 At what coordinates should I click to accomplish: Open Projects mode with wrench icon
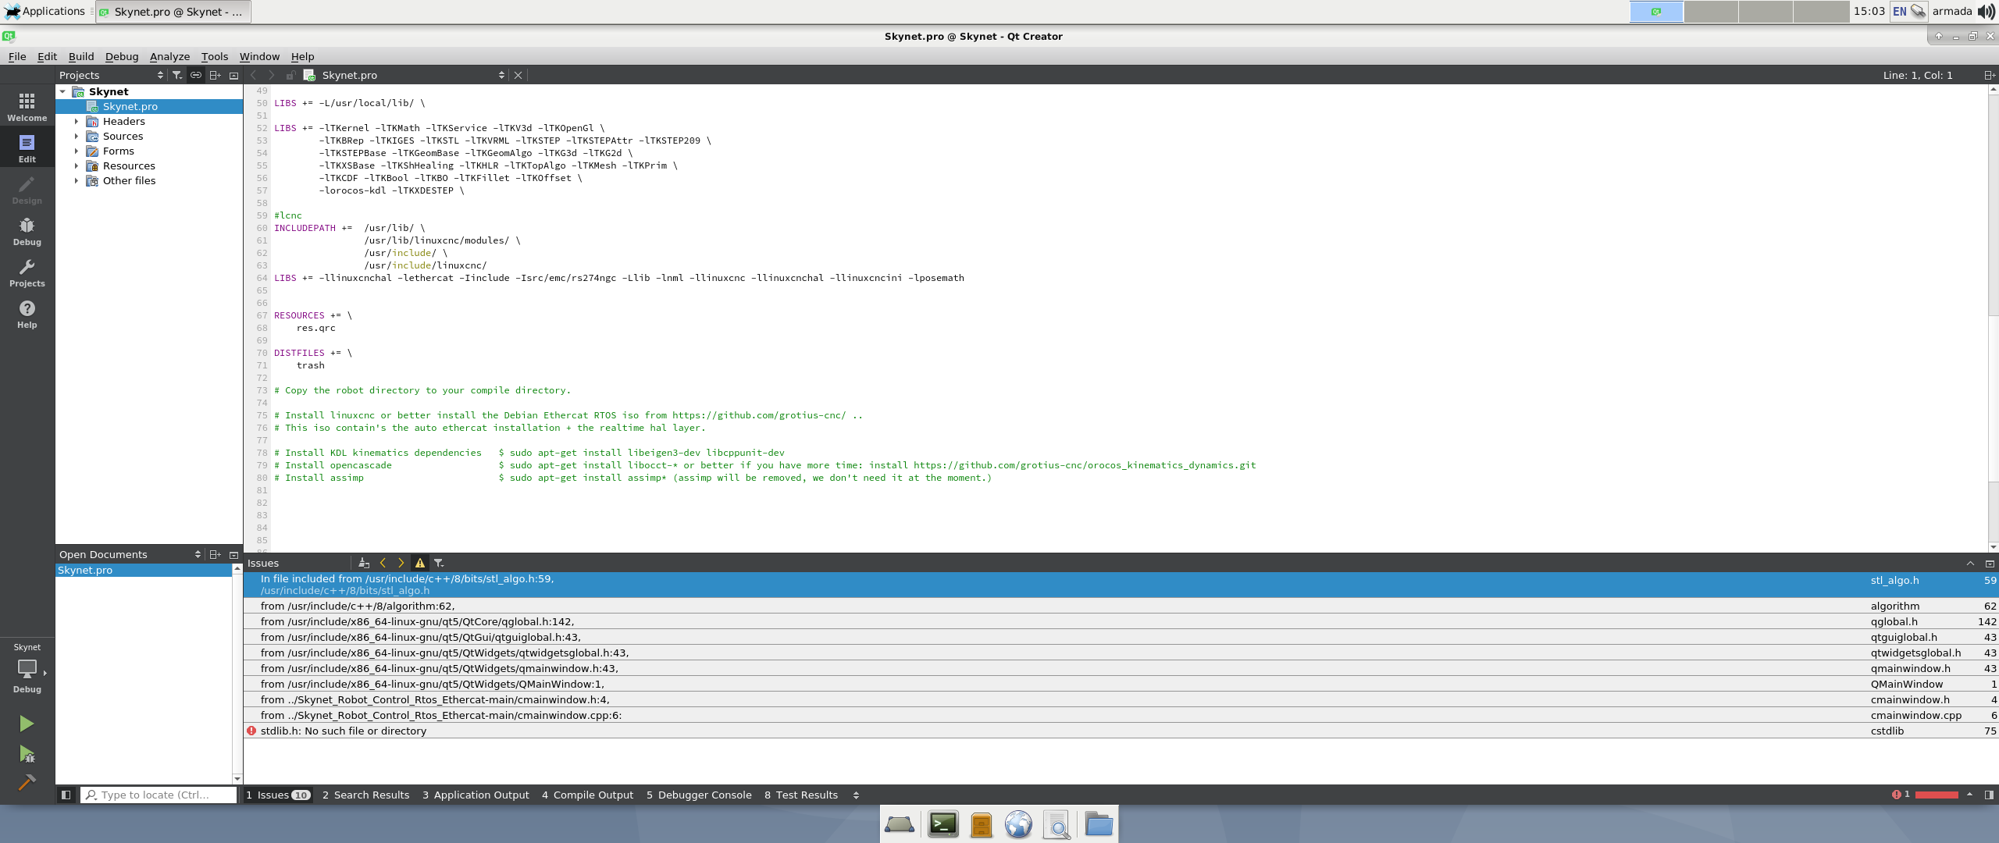(x=27, y=272)
